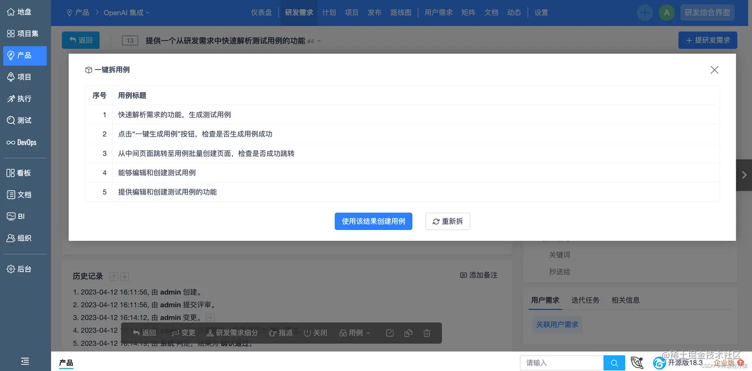Switch to the 迭代任务 tab
752x371 pixels.
point(585,300)
